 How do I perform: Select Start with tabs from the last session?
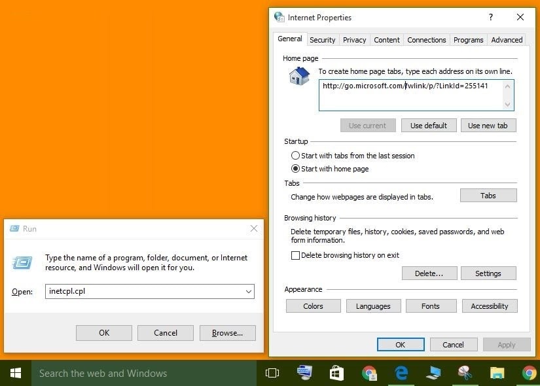(296, 156)
